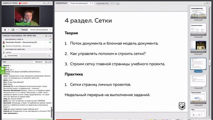Open slide thumbnail Страница59
Viewport: 213px width, 120px height.
(x=198, y=81)
